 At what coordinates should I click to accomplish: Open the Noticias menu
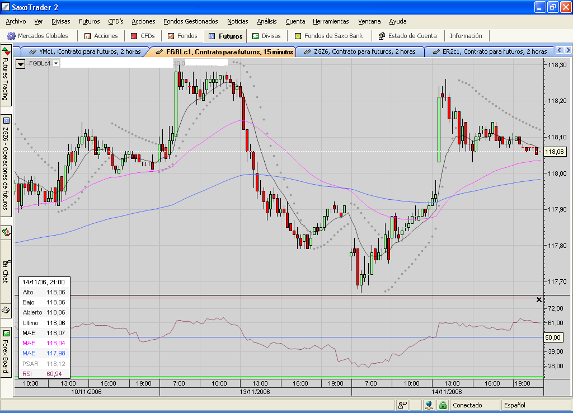coord(237,21)
